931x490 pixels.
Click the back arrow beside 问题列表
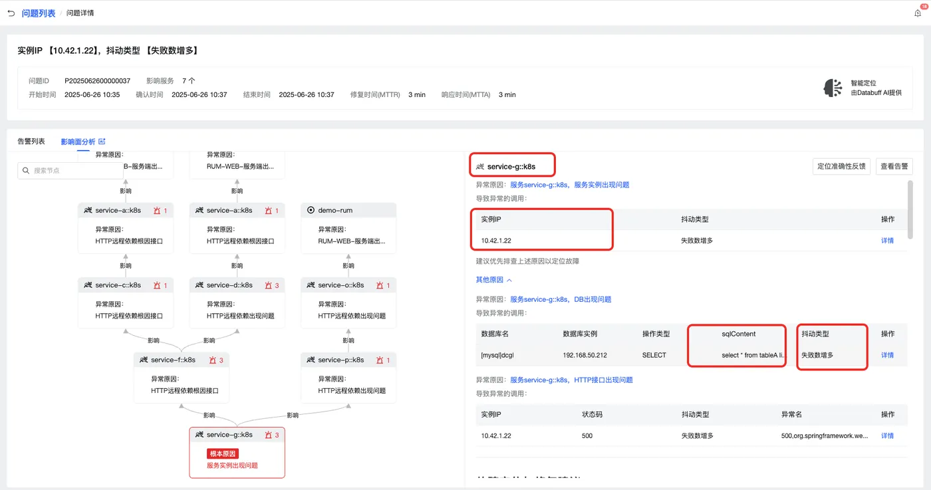[11, 13]
